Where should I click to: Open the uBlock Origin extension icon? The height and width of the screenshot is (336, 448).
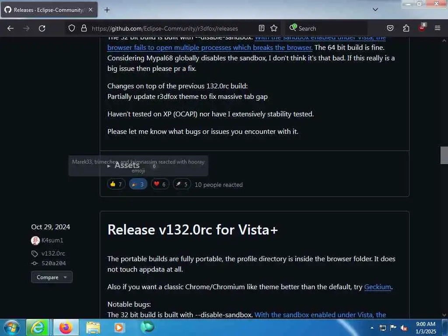click(422, 28)
